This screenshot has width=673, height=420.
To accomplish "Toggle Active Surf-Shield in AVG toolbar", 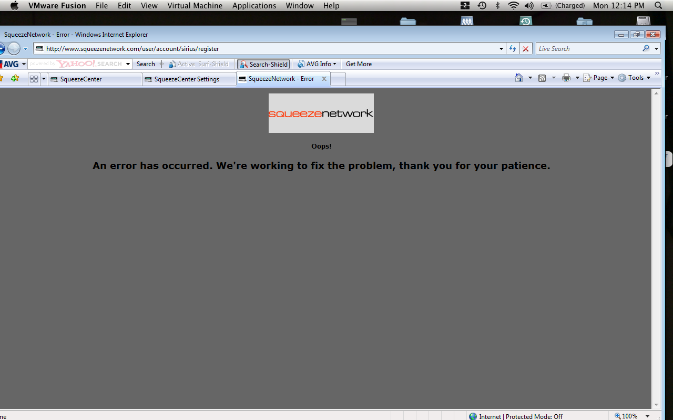I will coord(198,64).
